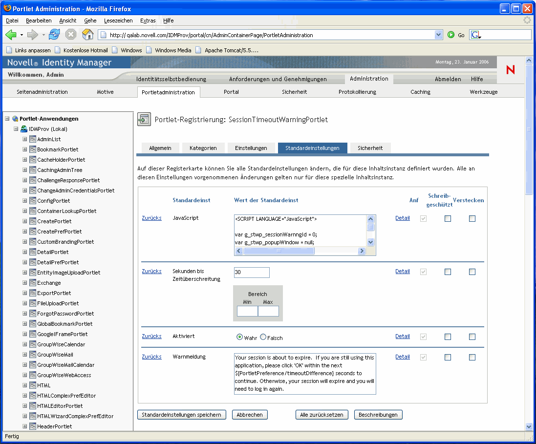
Task: Click the Apache Tomcat bookmark icon
Action: (x=198, y=50)
